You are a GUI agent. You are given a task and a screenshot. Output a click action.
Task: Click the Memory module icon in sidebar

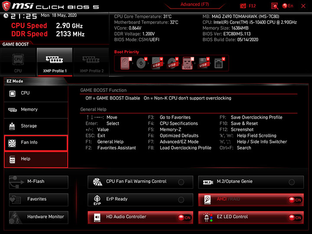click(x=12, y=110)
